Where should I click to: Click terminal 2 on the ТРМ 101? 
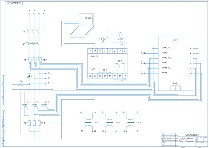coord(95,51)
